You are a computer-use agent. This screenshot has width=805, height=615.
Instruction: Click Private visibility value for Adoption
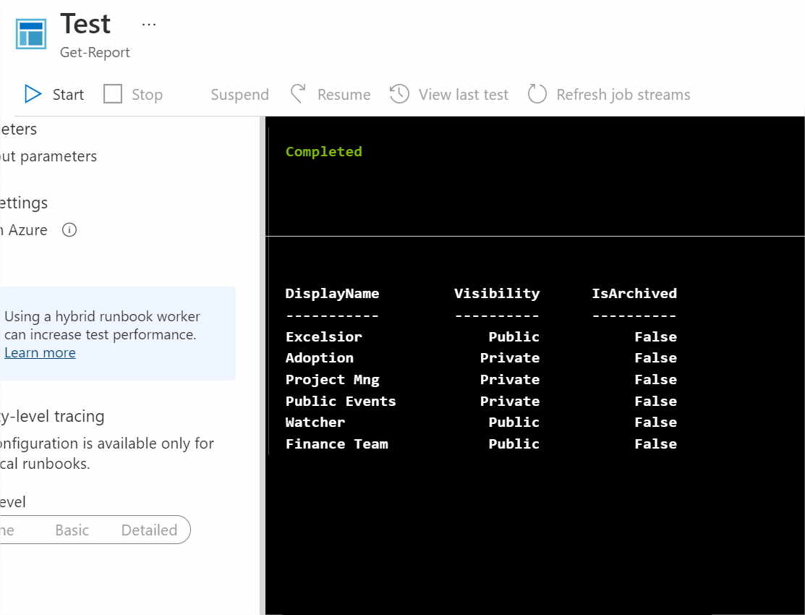(510, 358)
